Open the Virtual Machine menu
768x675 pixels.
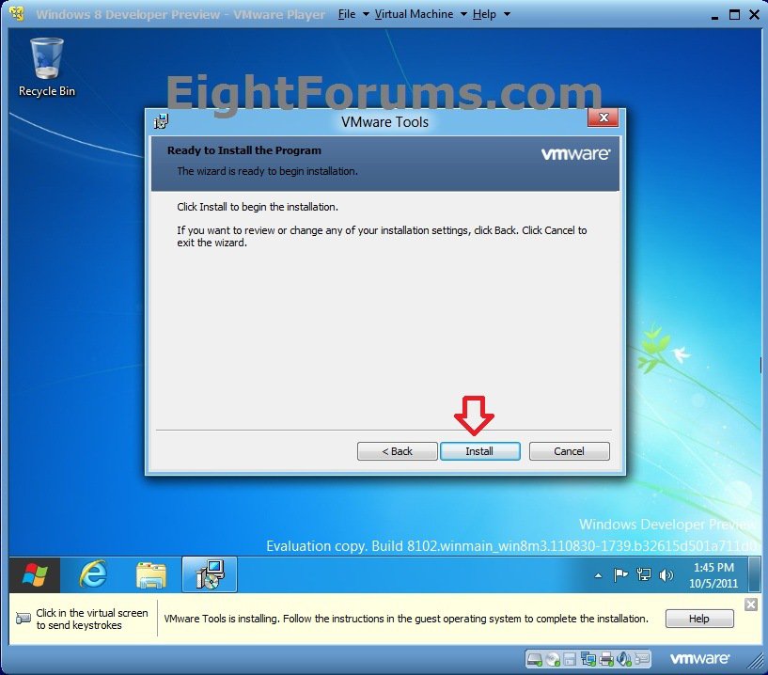tap(414, 15)
